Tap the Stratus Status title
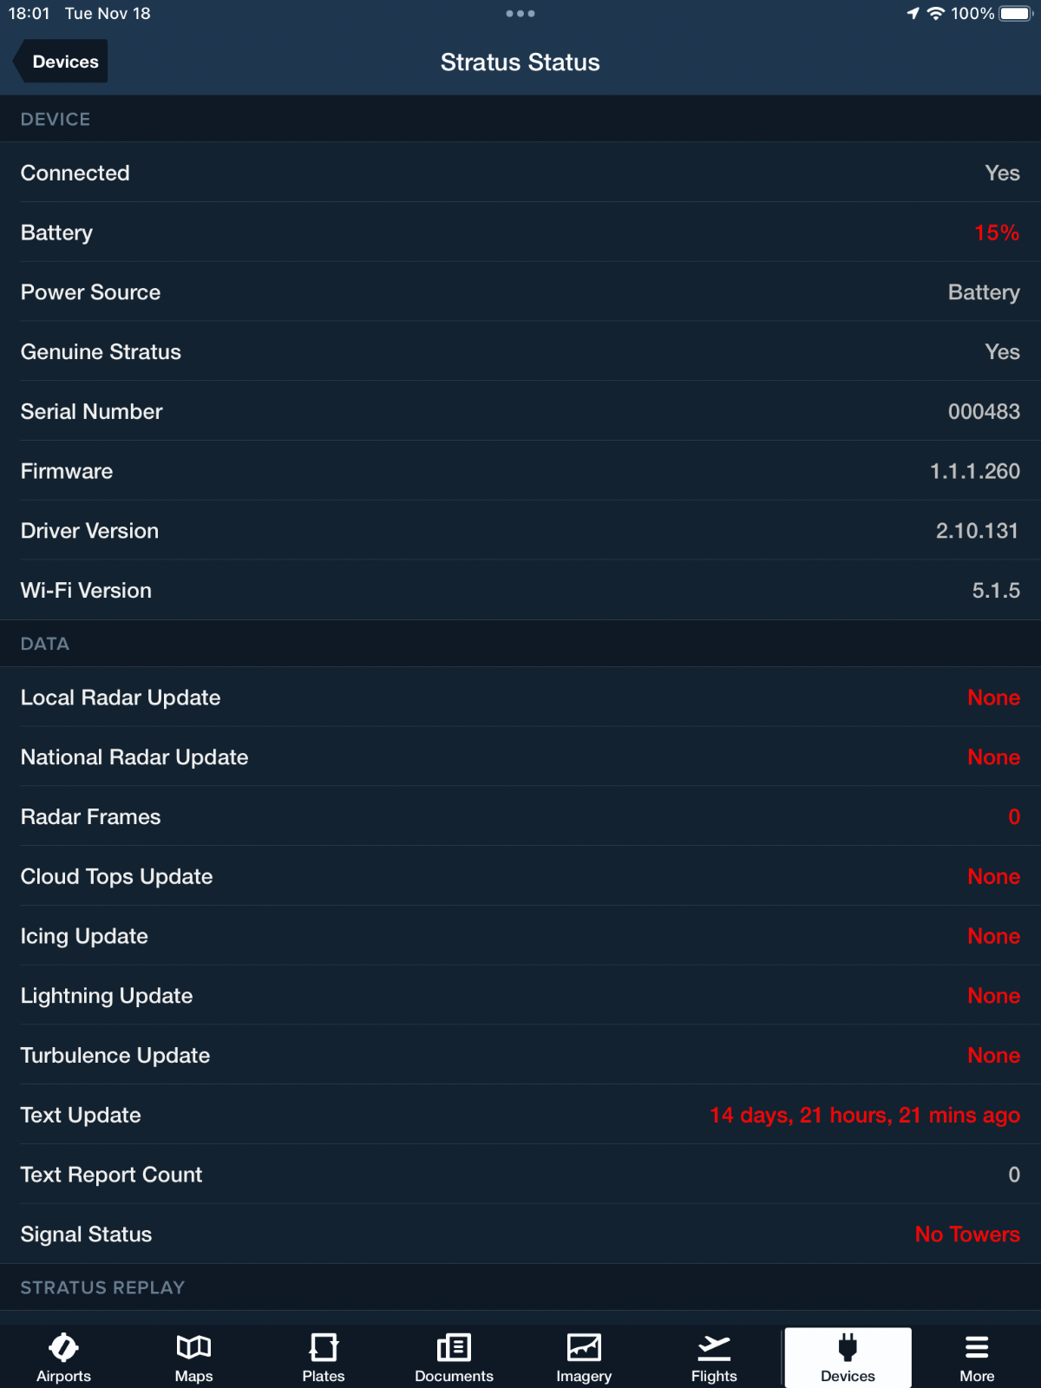 tap(520, 62)
